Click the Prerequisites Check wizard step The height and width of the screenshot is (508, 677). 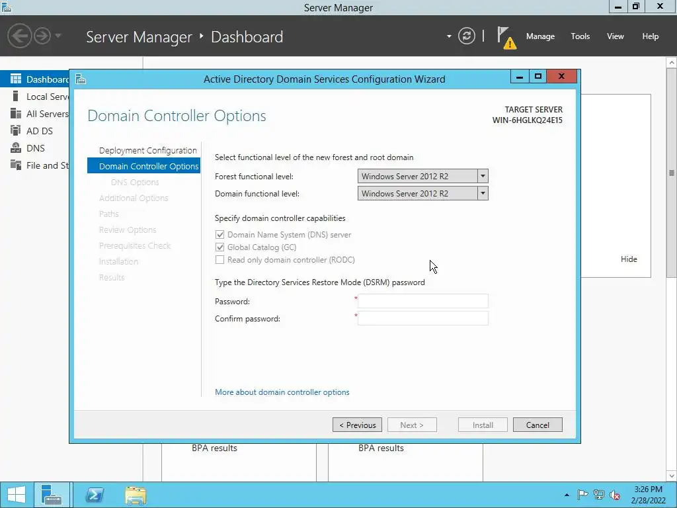[135, 245]
